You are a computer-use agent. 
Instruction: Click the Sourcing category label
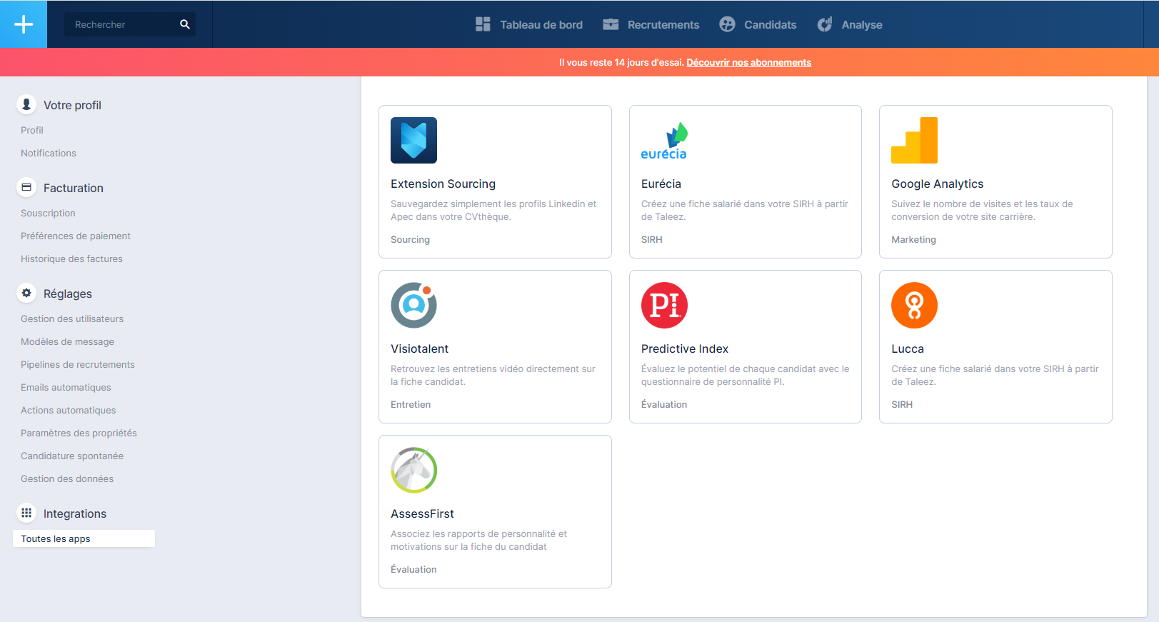[x=410, y=239]
